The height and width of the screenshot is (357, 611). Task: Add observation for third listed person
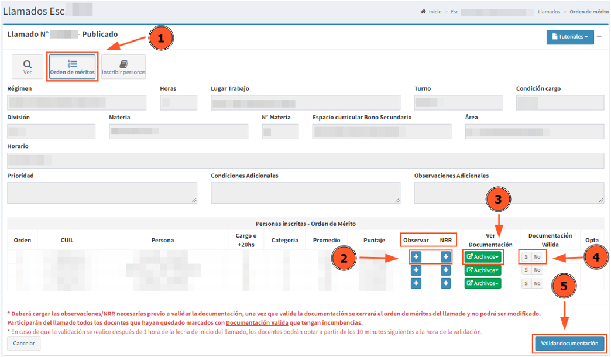tap(416, 283)
